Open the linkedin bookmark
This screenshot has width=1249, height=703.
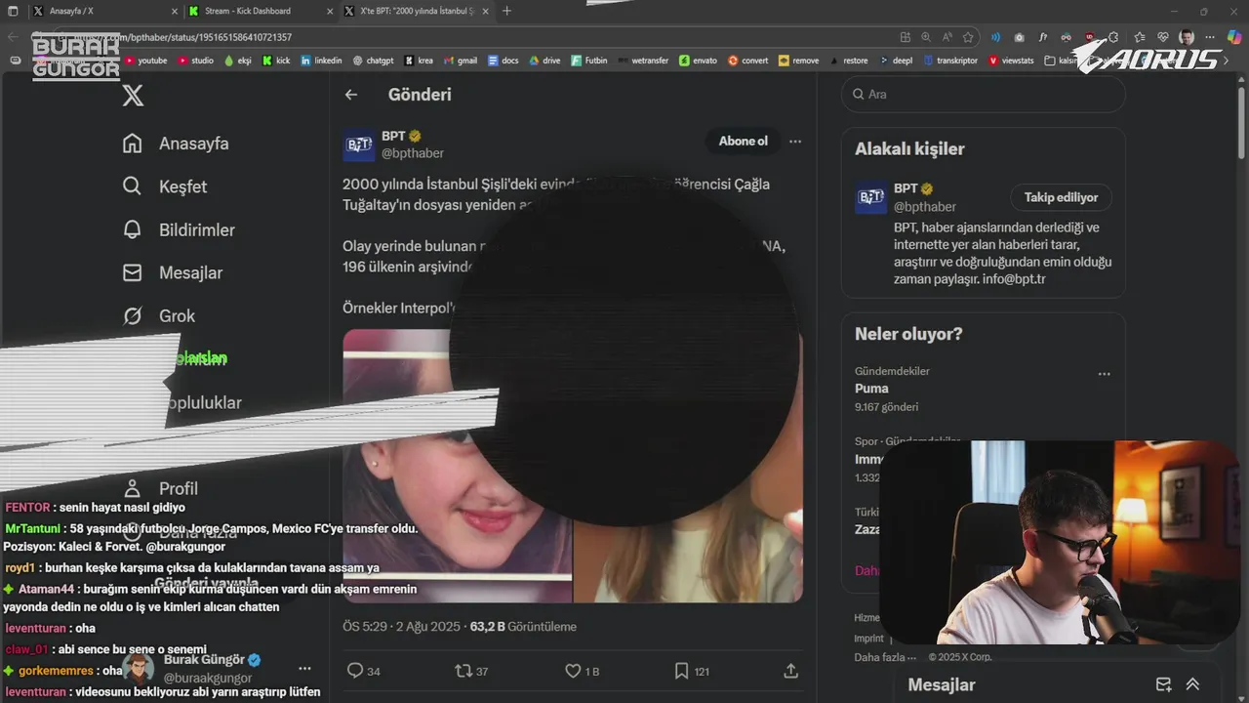(x=321, y=61)
